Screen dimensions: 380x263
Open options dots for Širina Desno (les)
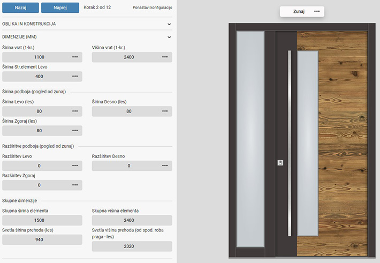coord(164,111)
